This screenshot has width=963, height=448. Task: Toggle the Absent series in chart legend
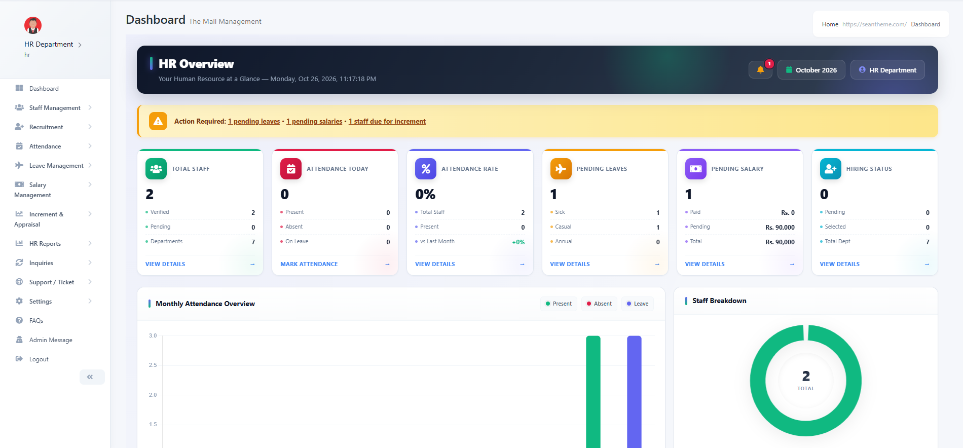(x=599, y=304)
